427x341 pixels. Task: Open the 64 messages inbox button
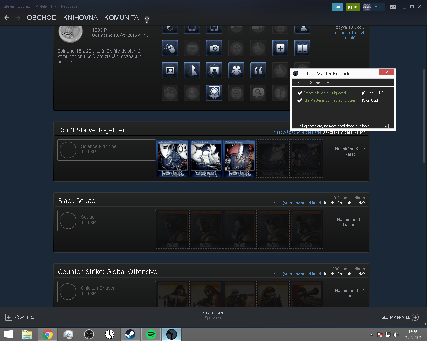coord(353,7)
